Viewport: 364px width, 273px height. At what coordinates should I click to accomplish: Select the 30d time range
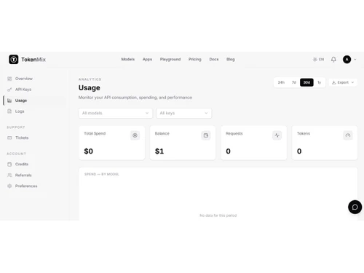pyautogui.click(x=306, y=82)
